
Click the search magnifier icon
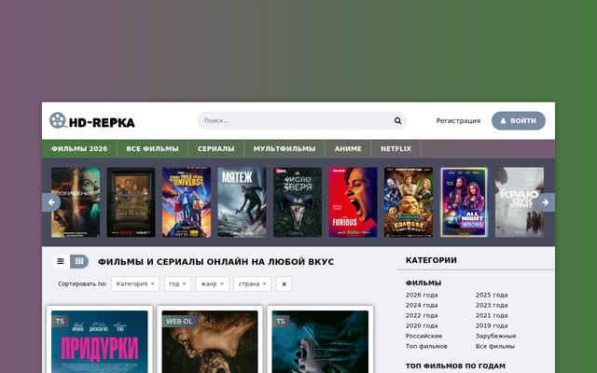click(397, 120)
